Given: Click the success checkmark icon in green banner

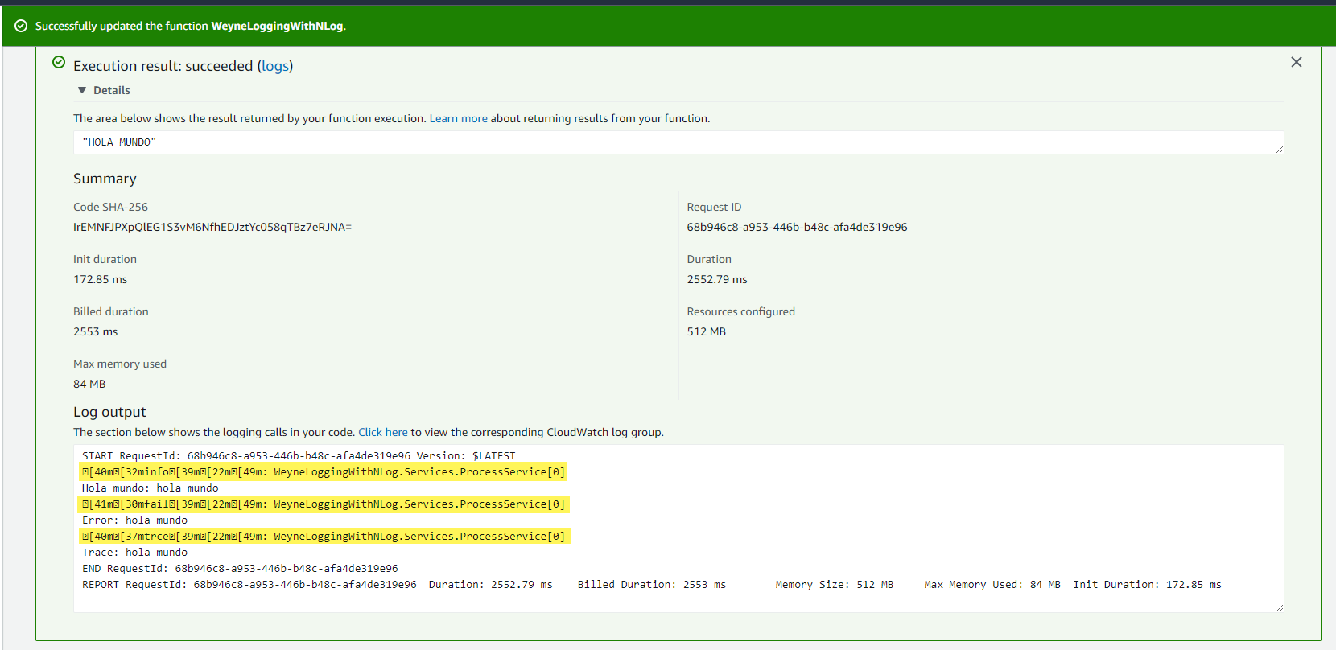Looking at the screenshot, I should point(21,26).
